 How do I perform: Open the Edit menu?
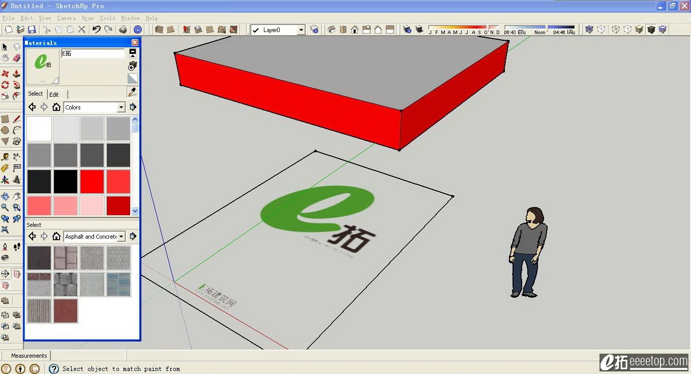pos(26,18)
